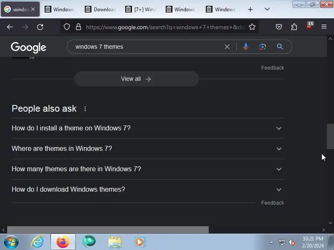Open the green round app on taskbar
Image resolution: width=334 pixels, height=250 pixels.
89,242
